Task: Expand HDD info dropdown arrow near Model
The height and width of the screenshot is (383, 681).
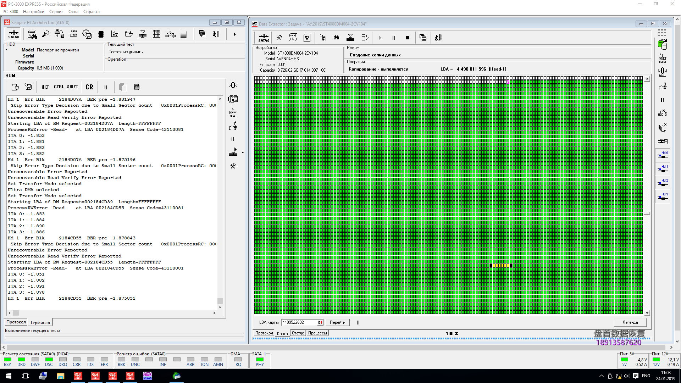Action: (x=6, y=50)
